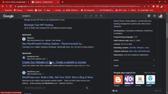Image resolution: width=168 pixels, height=94 pixels.
Task: Open the Gmail bookmark
Action: pyautogui.click(x=38, y=10)
